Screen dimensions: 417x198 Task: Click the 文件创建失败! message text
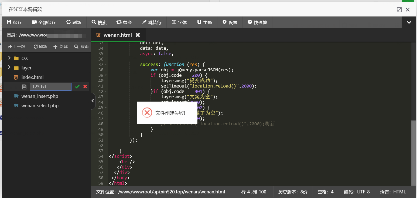[170, 113]
